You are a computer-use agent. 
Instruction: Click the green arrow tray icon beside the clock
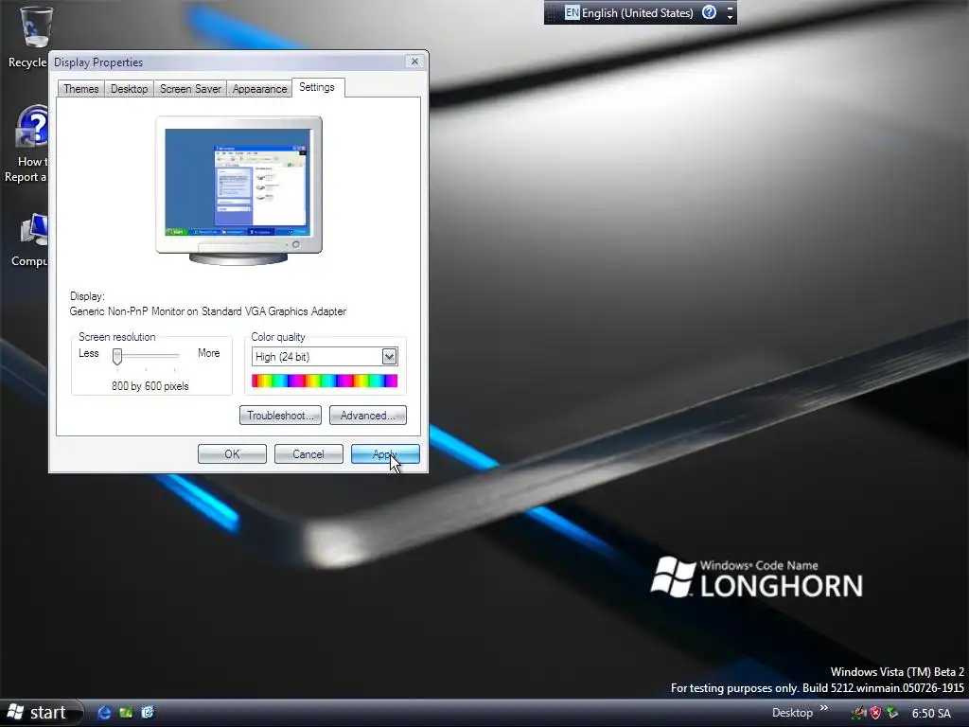click(x=891, y=713)
